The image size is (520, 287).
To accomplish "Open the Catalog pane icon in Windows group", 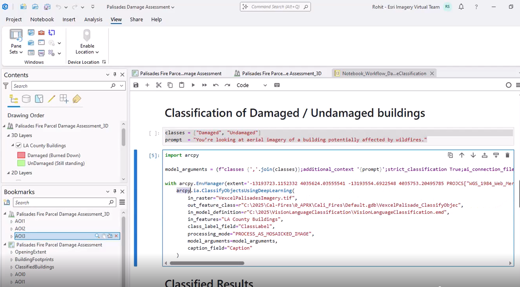I will click(x=31, y=32).
